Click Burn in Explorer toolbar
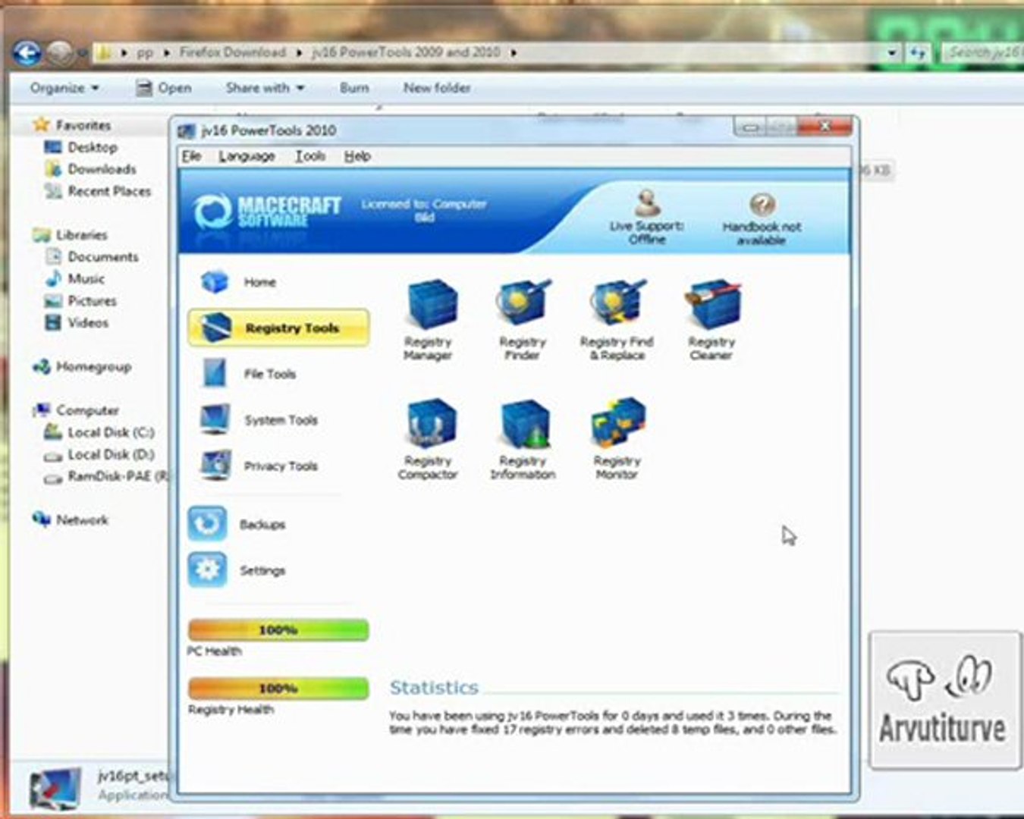This screenshot has height=819, width=1024. coord(354,88)
